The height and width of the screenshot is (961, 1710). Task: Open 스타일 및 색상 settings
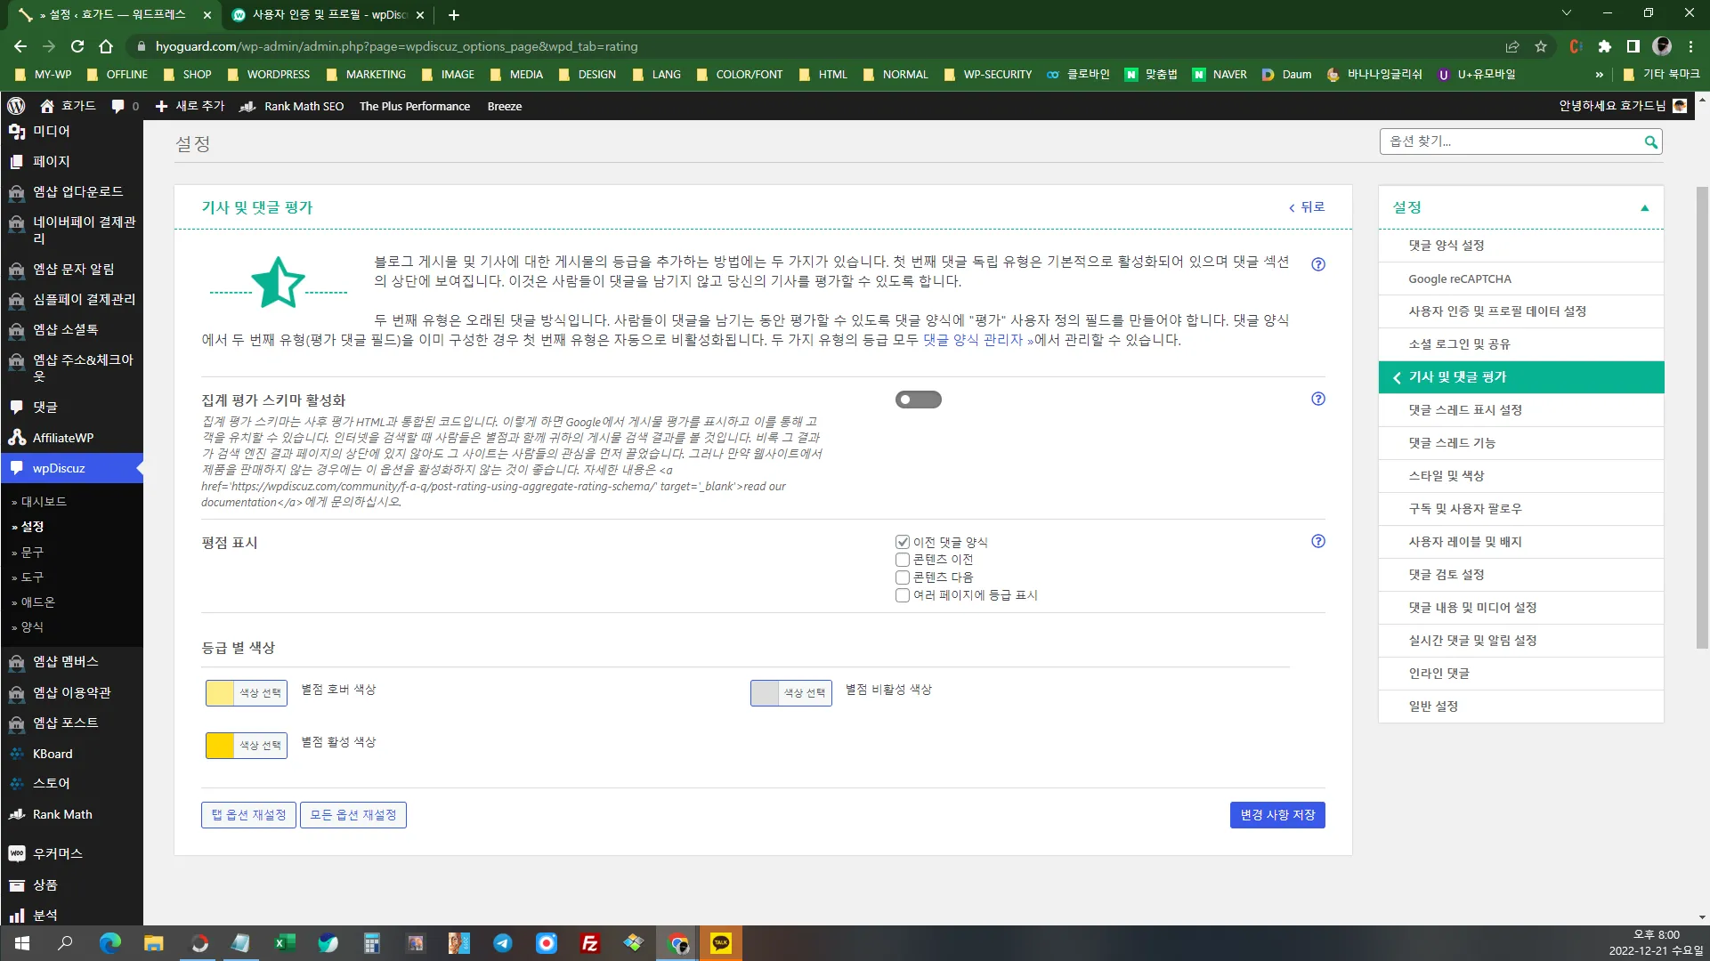1521,476
